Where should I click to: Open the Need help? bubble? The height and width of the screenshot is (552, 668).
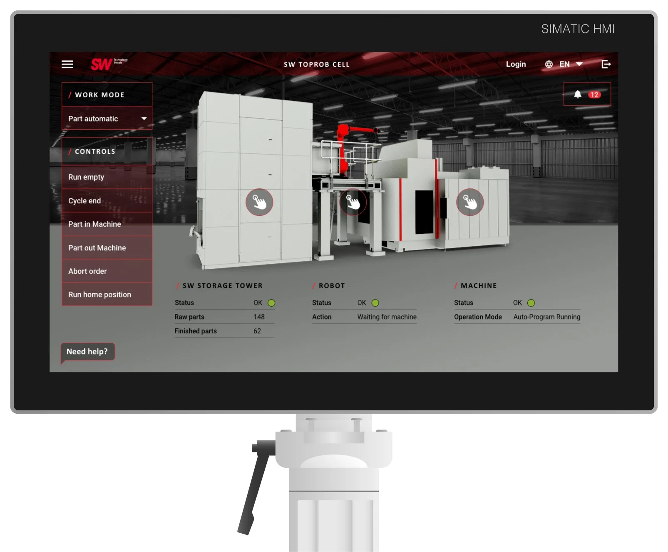[87, 352]
